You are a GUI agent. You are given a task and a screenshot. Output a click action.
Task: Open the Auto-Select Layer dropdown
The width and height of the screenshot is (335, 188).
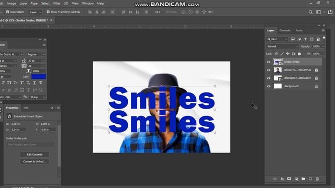35,12
